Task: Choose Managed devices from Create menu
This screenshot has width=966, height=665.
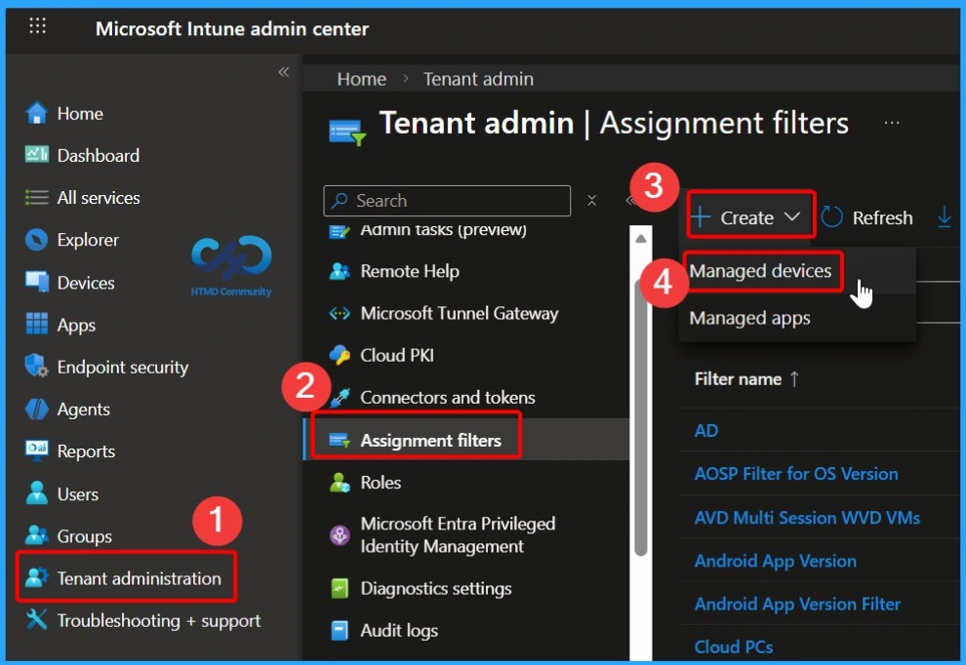Action: [763, 272]
